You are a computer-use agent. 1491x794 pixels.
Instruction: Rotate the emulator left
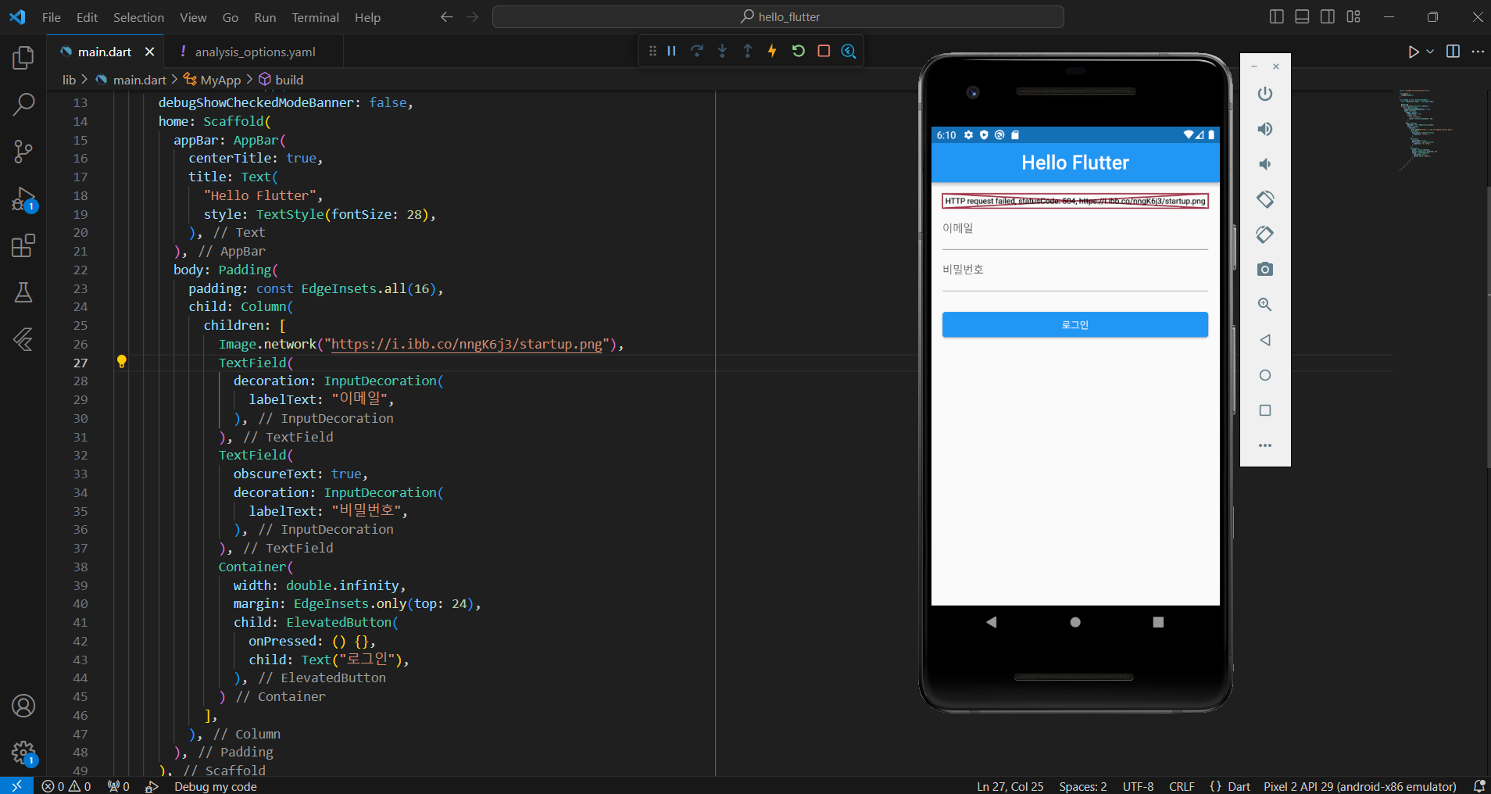pyautogui.click(x=1265, y=199)
